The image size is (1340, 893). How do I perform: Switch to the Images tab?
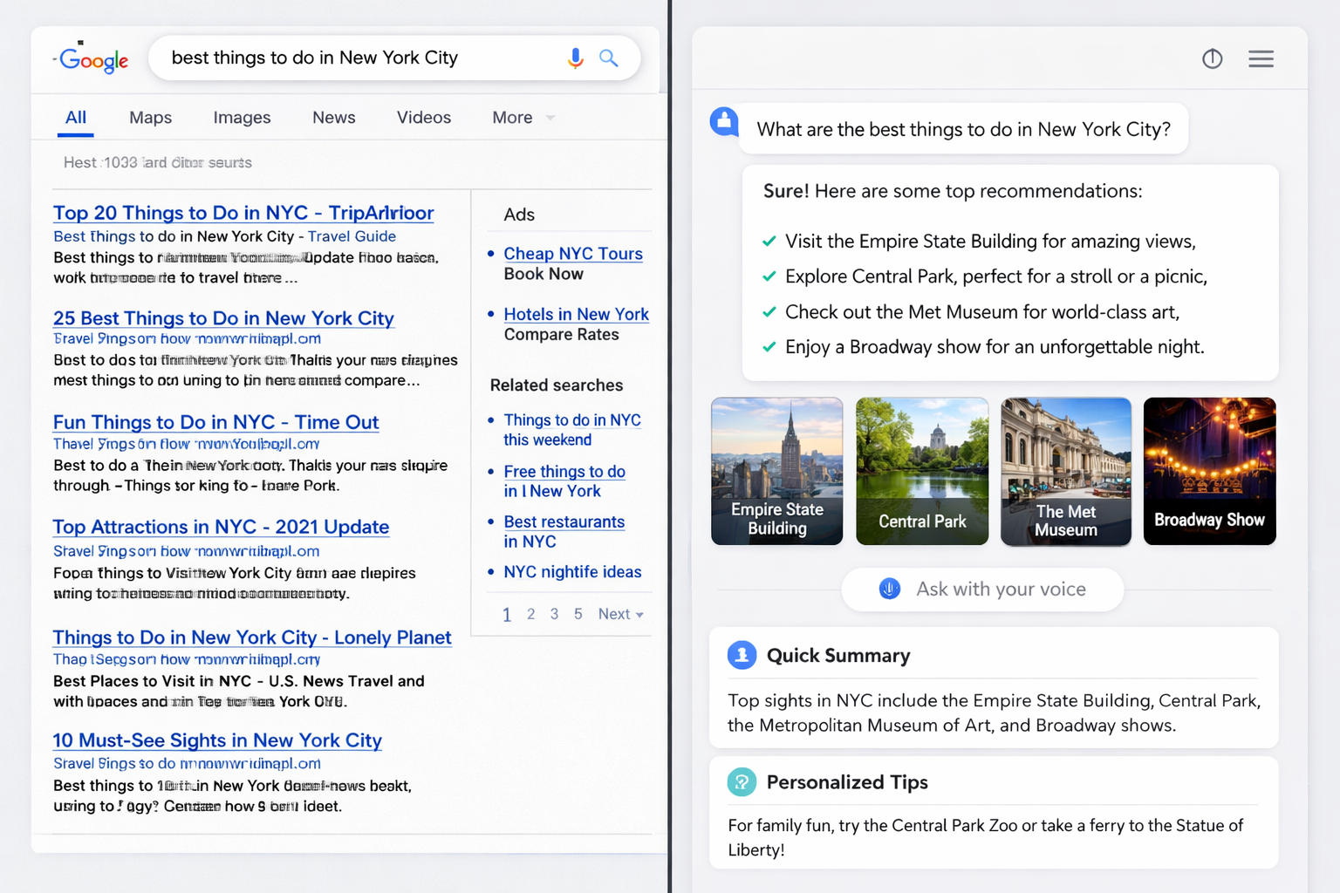(x=242, y=117)
